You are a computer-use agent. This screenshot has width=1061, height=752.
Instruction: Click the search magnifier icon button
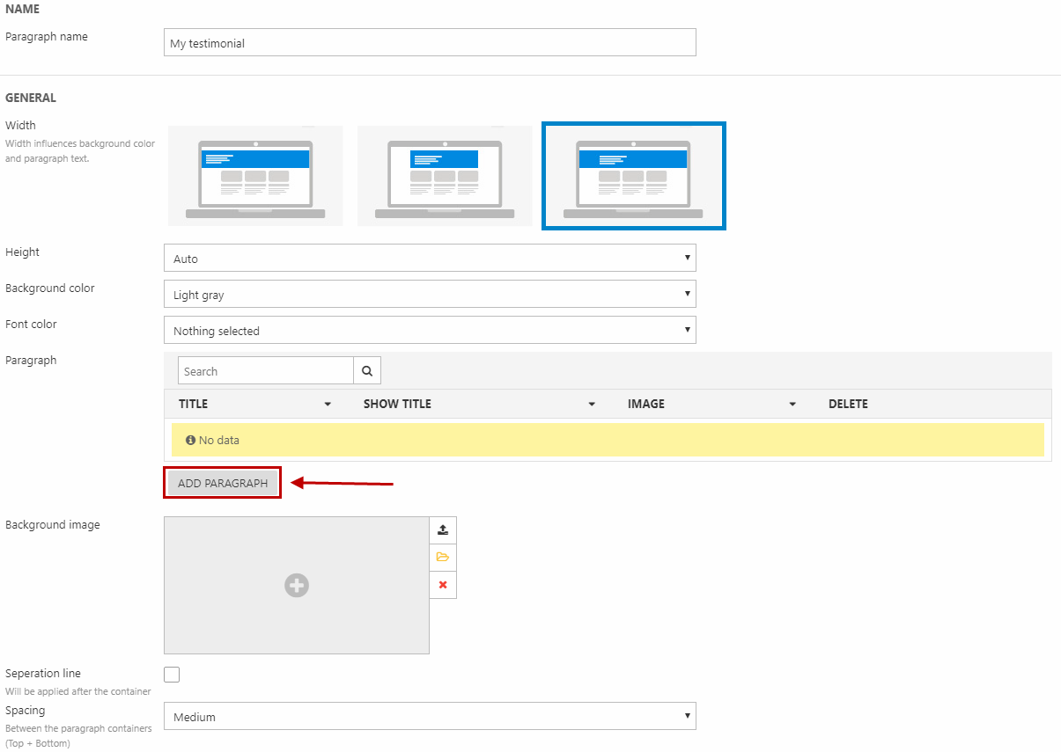367,371
